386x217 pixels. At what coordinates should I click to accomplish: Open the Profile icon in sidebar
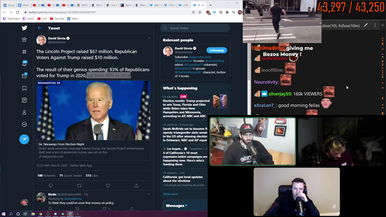pos(24,112)
